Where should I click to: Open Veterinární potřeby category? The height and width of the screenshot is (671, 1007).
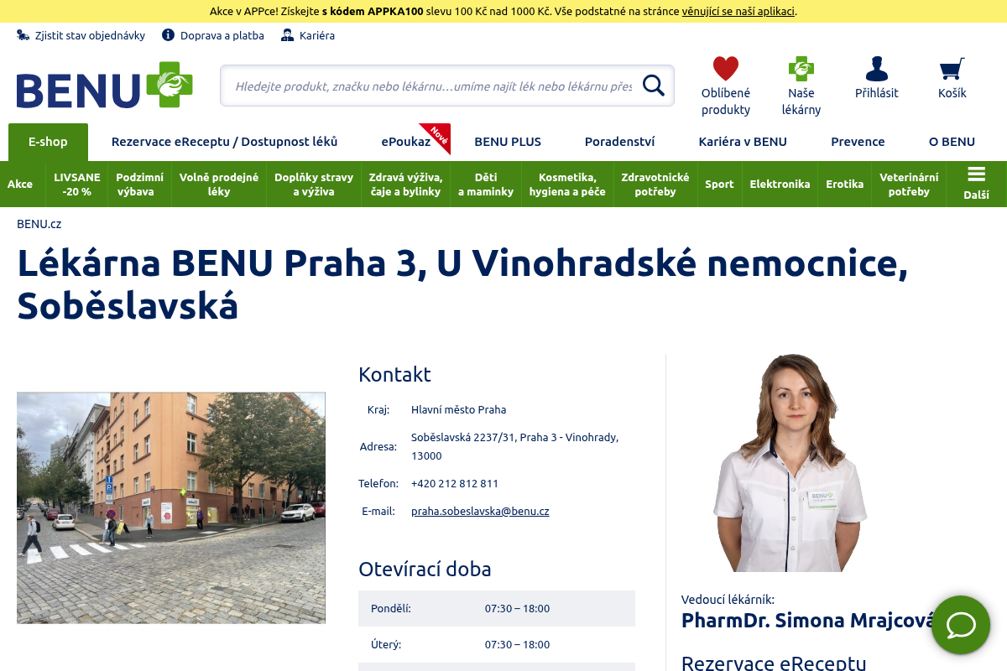pos(909,184)
